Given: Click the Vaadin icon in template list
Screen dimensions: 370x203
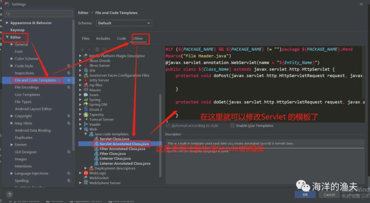Looking at the screenshot, I should [86, 124].
